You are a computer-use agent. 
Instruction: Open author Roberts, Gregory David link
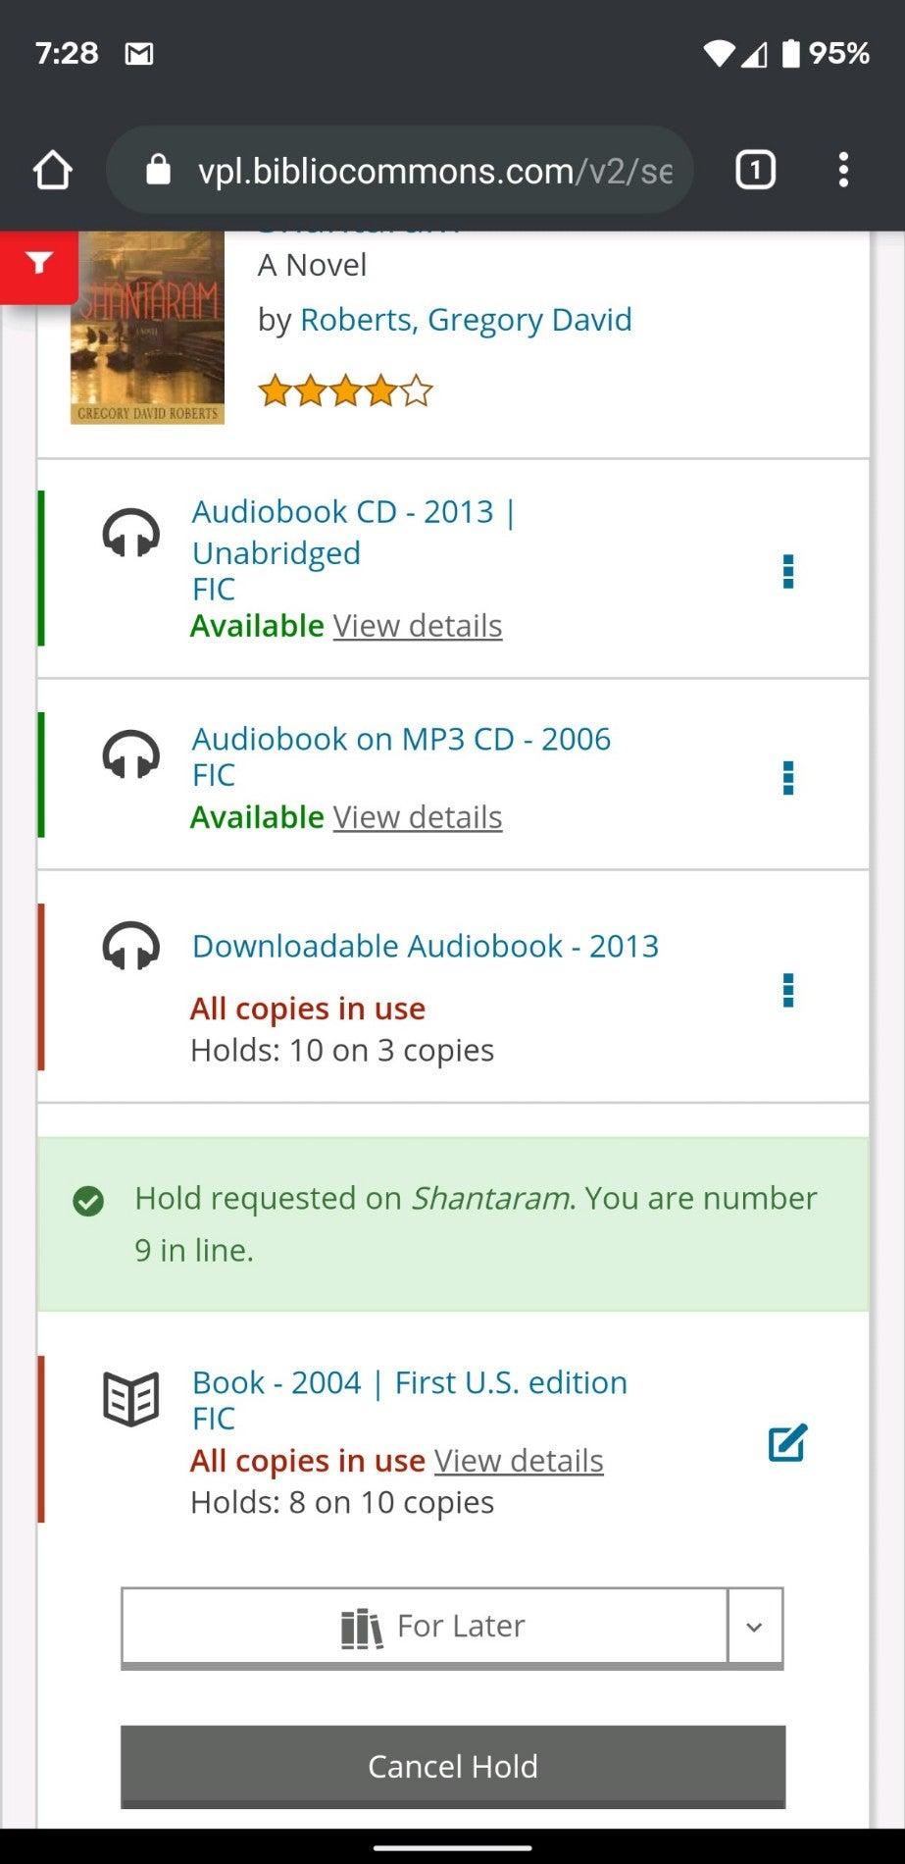466,320
